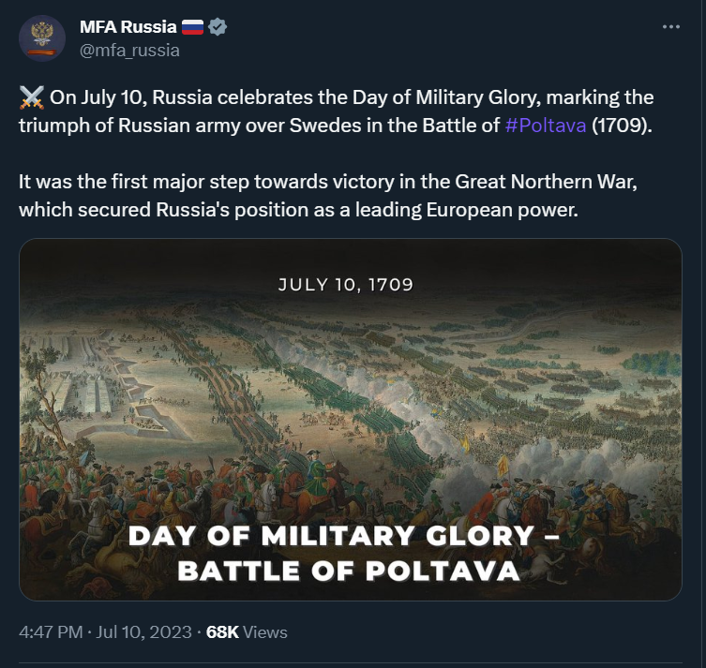Click the 4:47 PM timestamp
This screenshot has width=706, height=668.
coord(51,632)
